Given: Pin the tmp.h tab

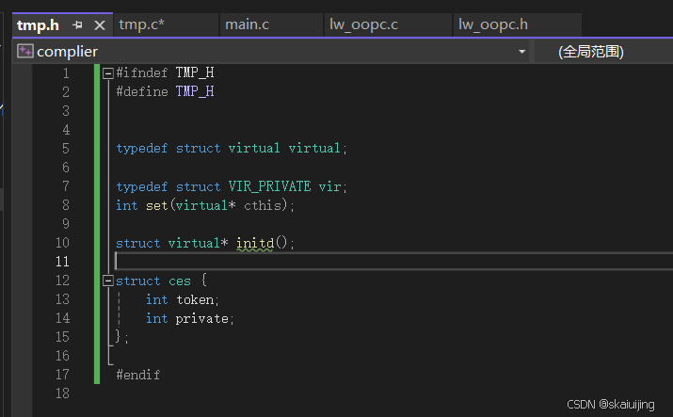Looking at the screenshot, I should pyautogui.click(x=77, y=25).
